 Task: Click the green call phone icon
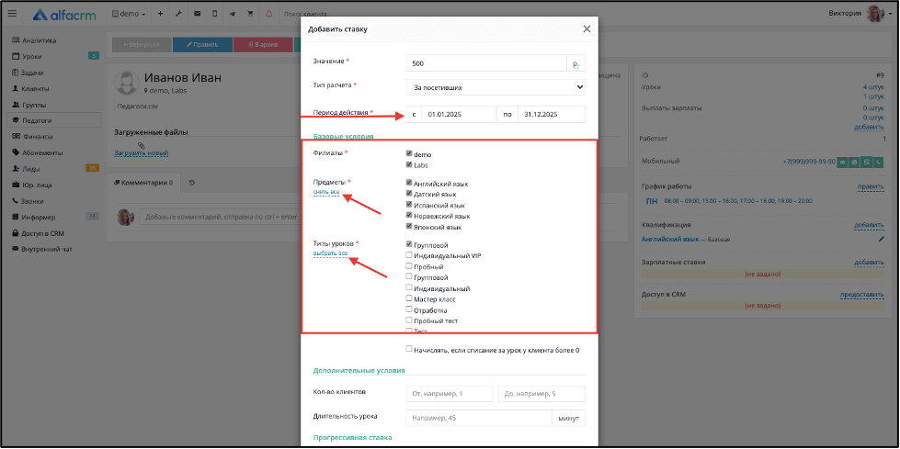click(879, 163)
